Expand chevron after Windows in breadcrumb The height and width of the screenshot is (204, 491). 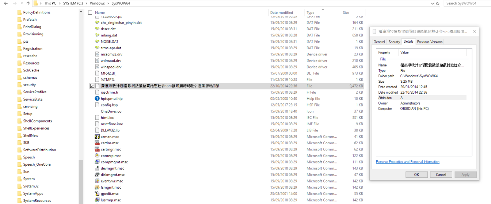(108, 3)
